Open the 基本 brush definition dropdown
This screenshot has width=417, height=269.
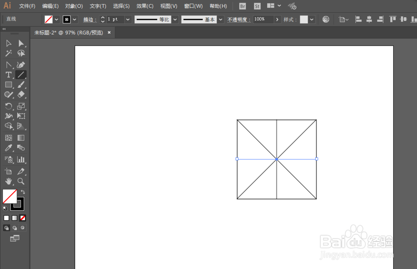point(220,19)
